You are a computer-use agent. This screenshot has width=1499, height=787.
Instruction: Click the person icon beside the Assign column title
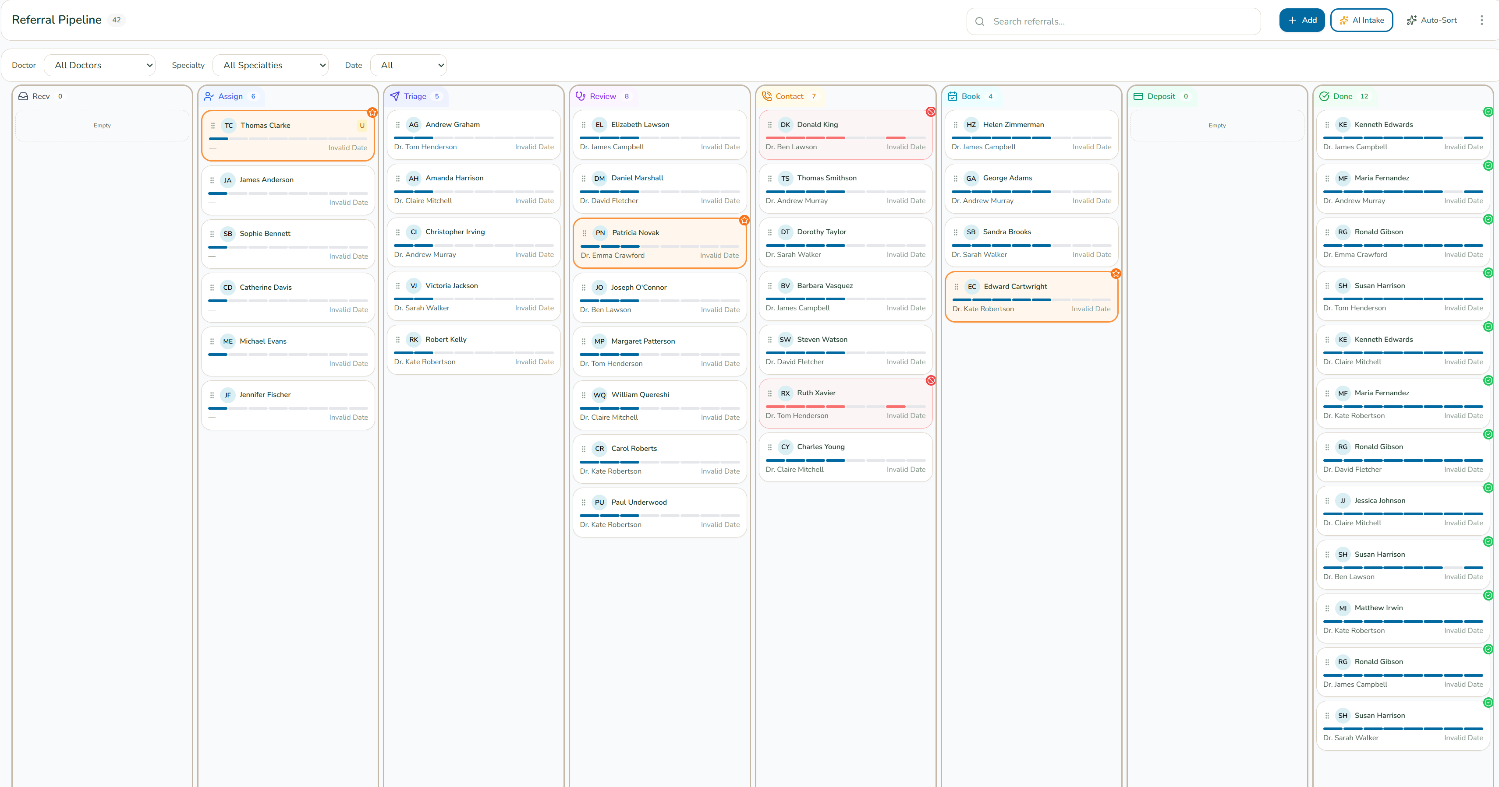pyautogui.click(x=209, y=96)
